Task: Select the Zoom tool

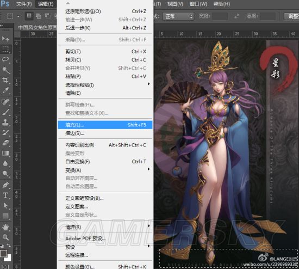Action: pos(5,237)
